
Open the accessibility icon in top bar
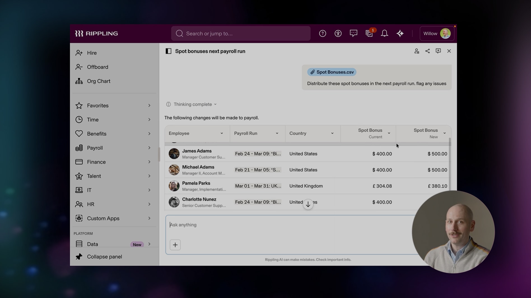[x=338, y=34]
